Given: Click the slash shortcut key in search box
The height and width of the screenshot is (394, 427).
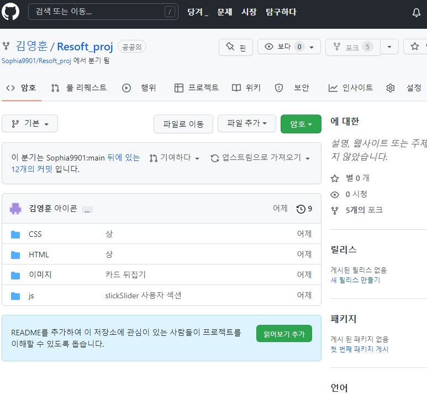Looking at the screenshot, I should [170, 12].
